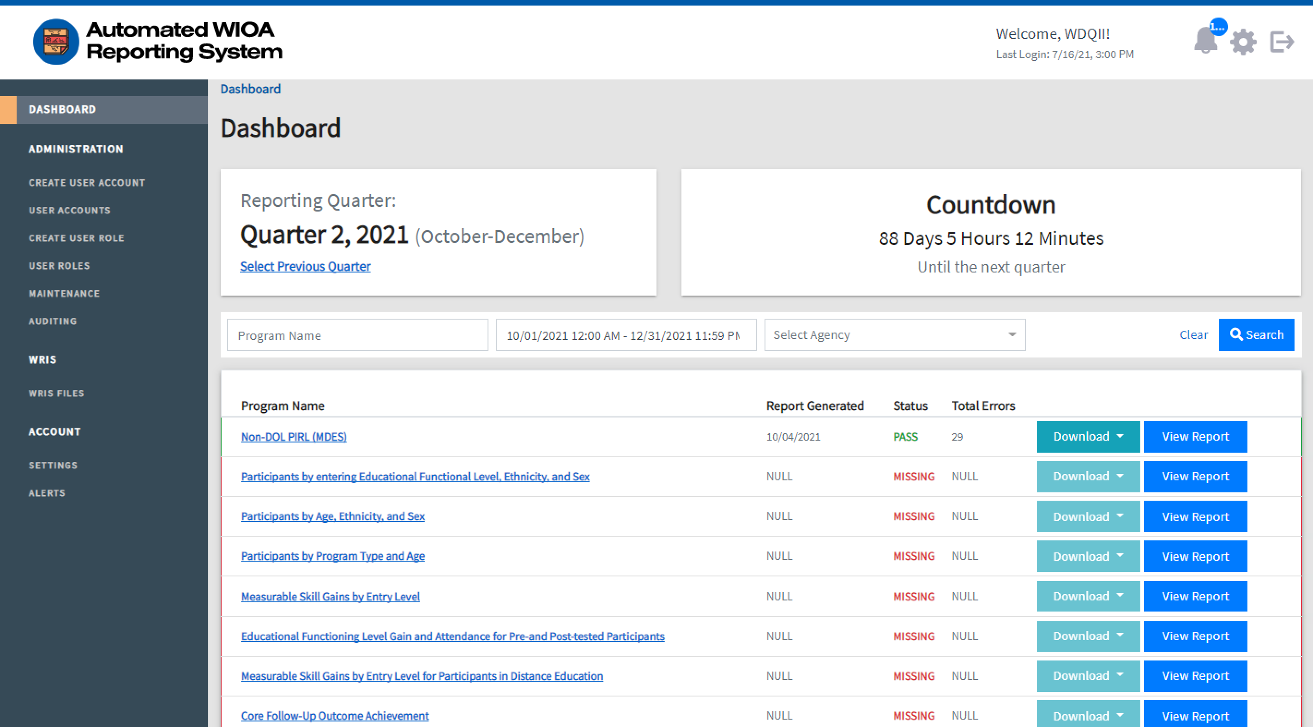Go to WRIS Files in sidebar
Viewport: 1313px width, 727px height.
click(57, 394)
